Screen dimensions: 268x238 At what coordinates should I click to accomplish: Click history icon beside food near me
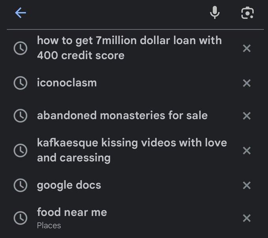click(20, 218)
